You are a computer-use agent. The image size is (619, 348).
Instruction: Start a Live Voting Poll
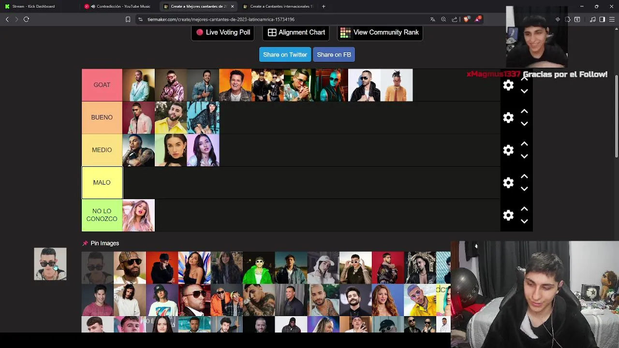pyautogui.click(x=223, y=32)
